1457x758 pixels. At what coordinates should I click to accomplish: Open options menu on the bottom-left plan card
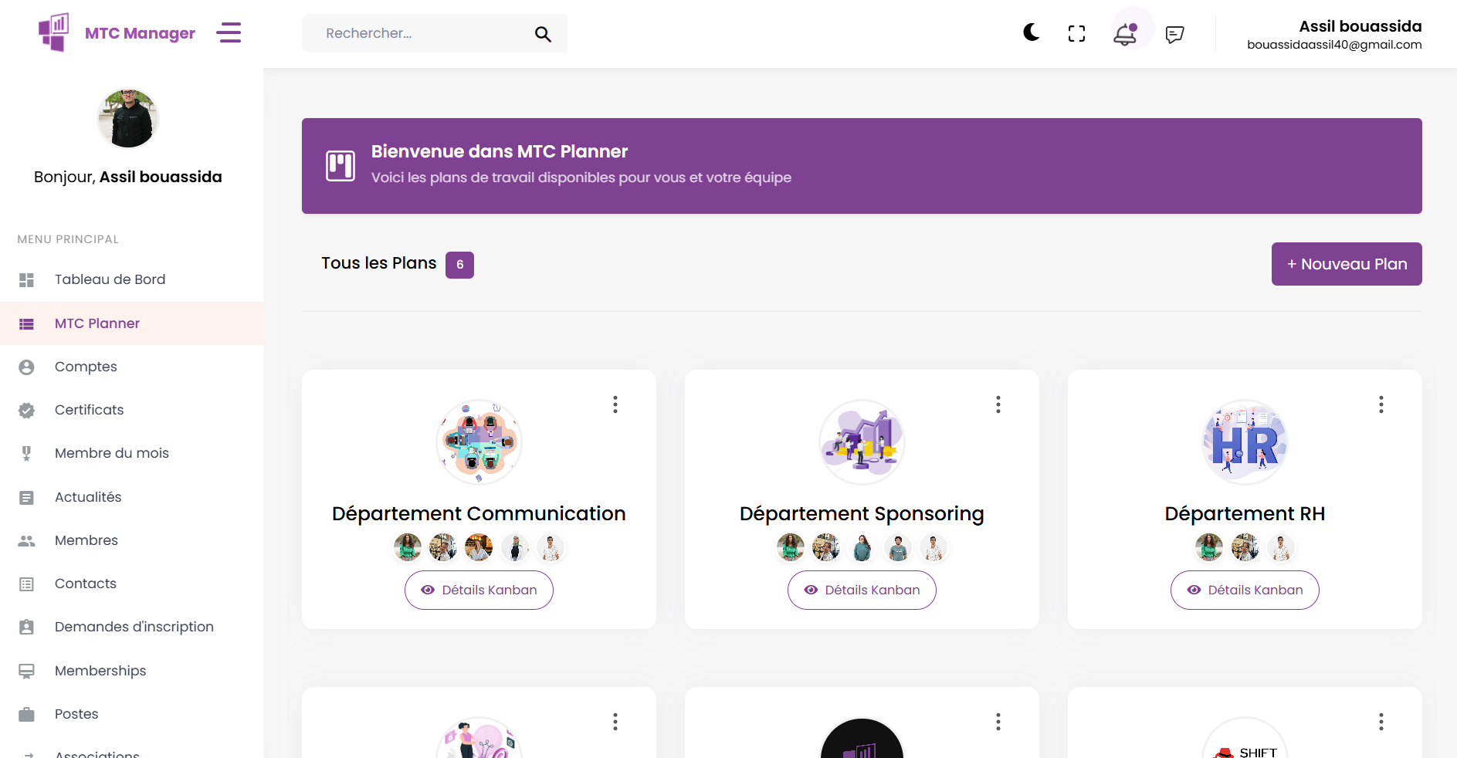pos(615,722)
